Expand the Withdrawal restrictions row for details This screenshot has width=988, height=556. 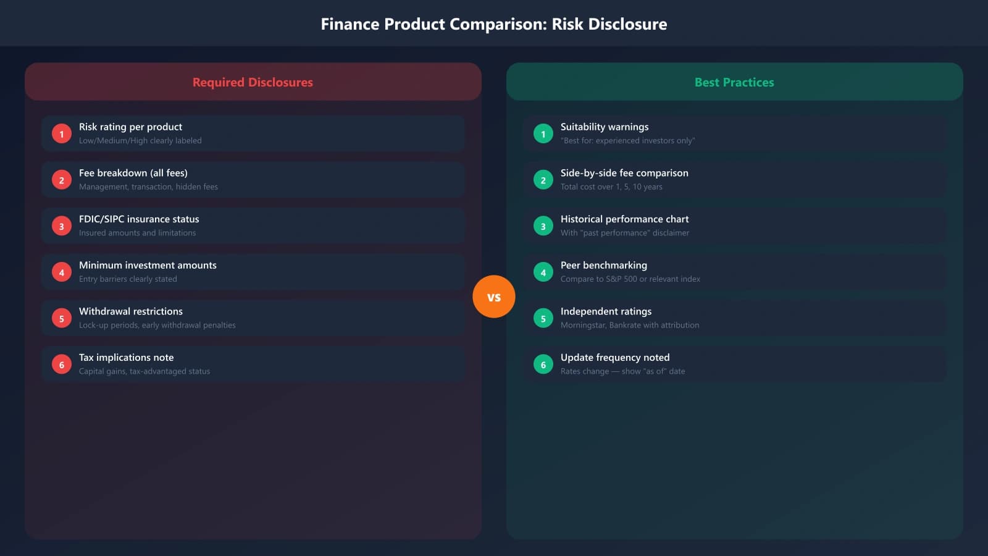pyautogui.click(x=253, y=318)
